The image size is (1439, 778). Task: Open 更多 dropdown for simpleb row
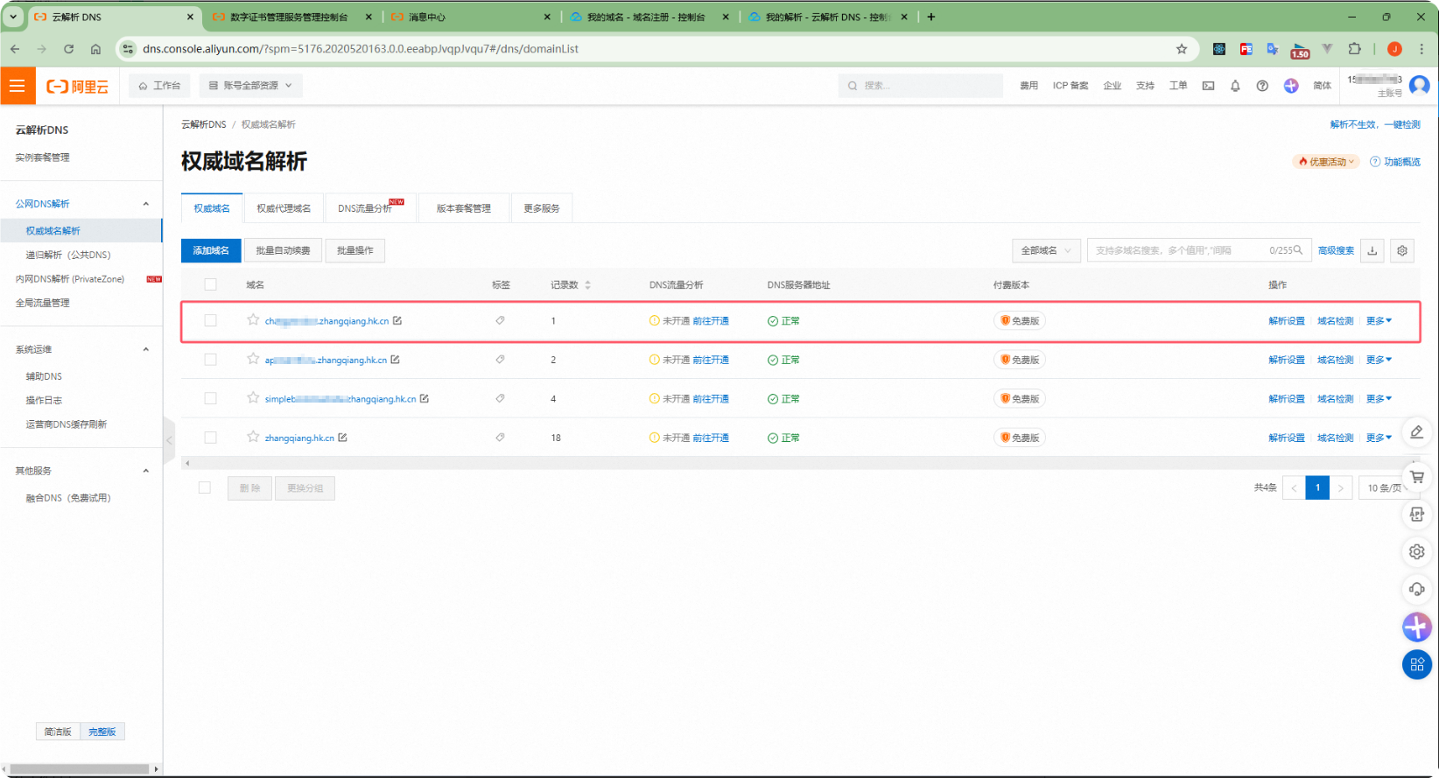coord(1379,399)
